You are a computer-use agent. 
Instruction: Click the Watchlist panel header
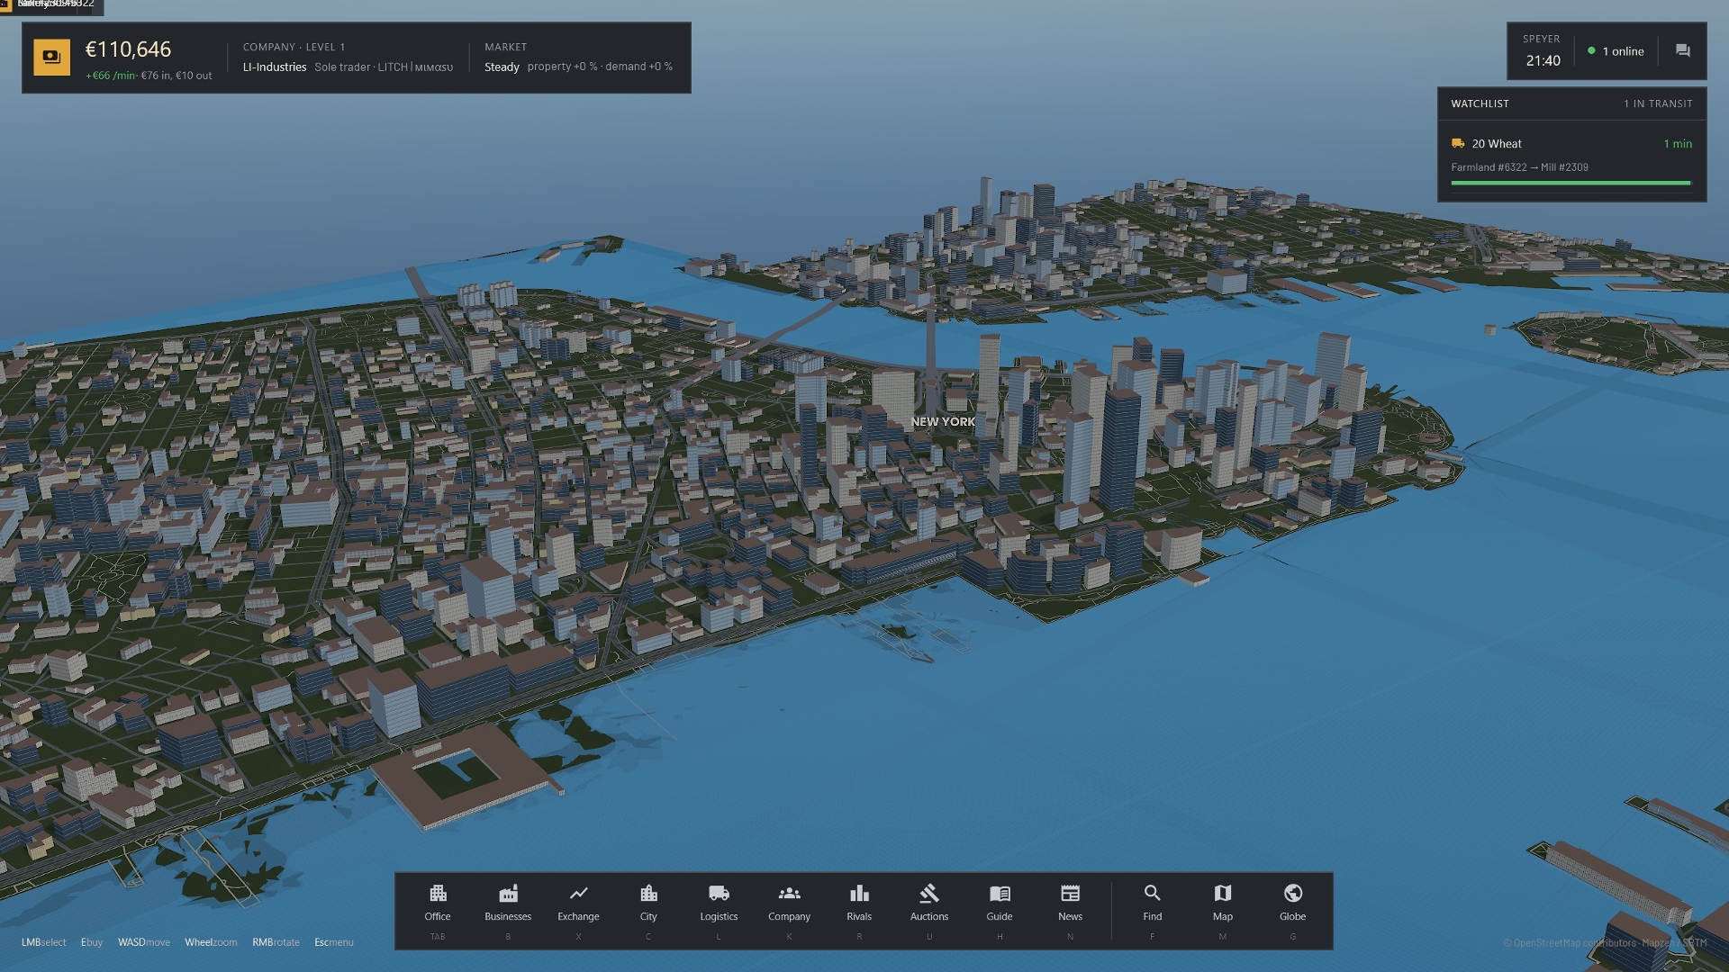(x=1571, y=103)
